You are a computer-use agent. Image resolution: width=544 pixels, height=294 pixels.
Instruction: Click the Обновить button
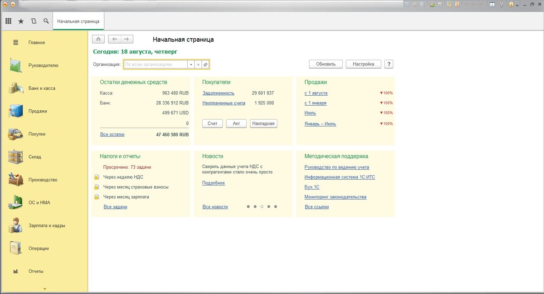pos(325,64)
